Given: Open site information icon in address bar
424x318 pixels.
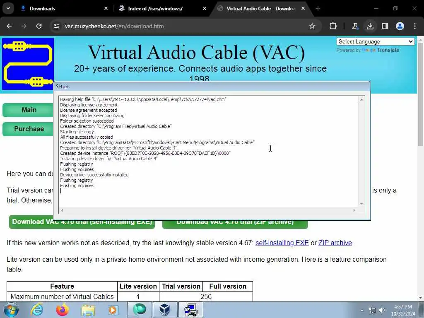Looking at the screenshot, I should [x=56, y=26].
